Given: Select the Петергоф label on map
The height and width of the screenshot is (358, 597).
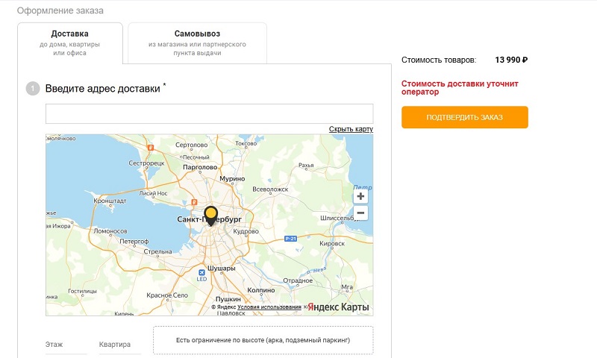Looking at the screenshot, I should click(134, 242).
